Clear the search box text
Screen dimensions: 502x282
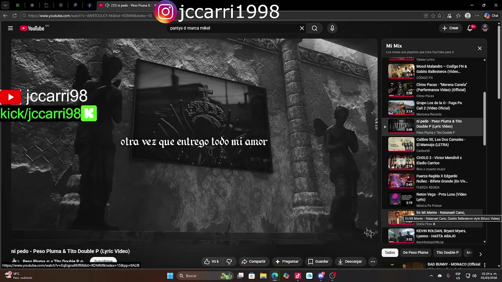(302, 28)
